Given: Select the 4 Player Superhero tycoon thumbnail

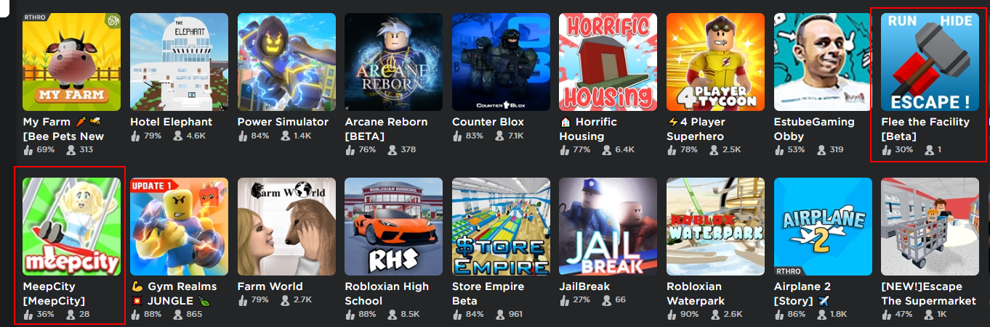Looking at the screenshot, I should (715, 62).
